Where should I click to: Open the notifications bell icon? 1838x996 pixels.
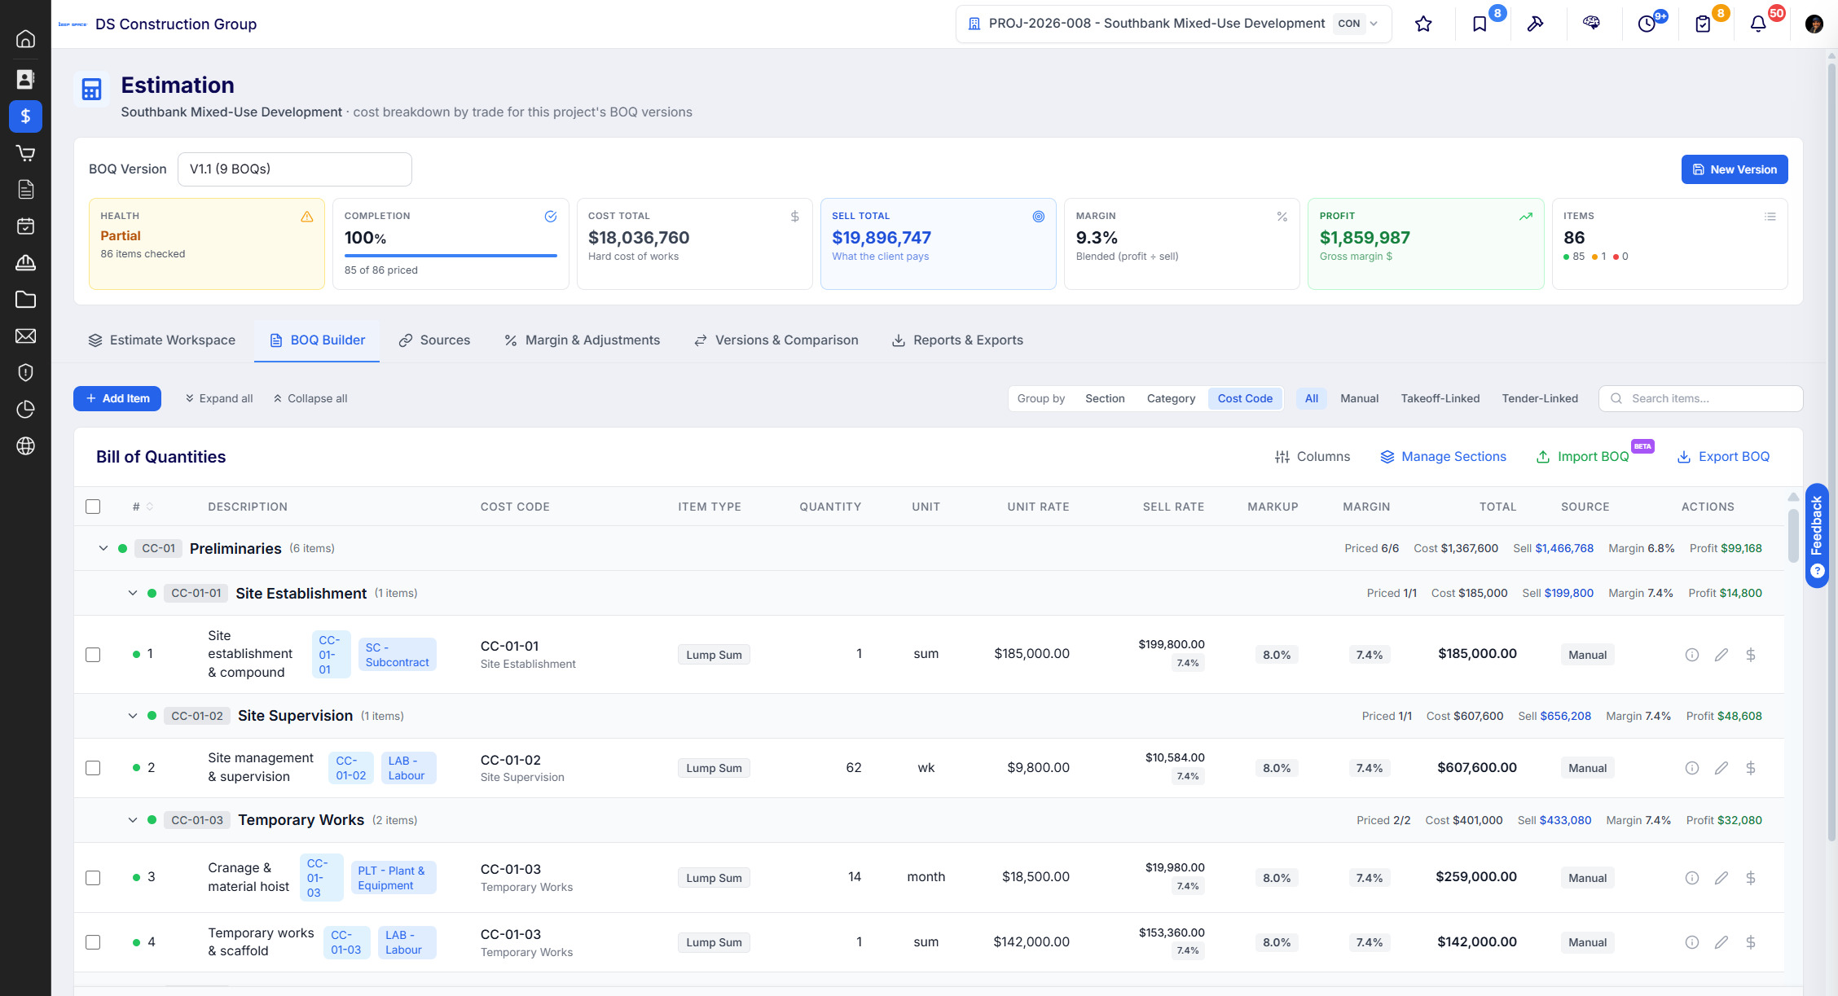coord(1758,24)
